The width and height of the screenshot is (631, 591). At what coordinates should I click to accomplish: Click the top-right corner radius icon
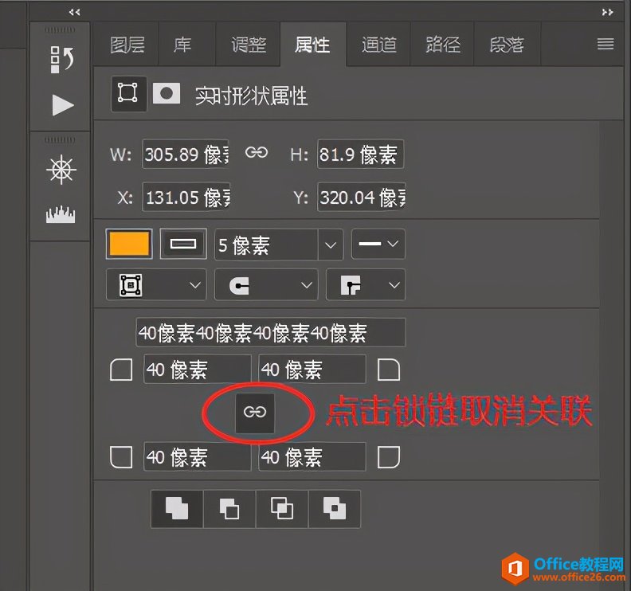(389, 370)
